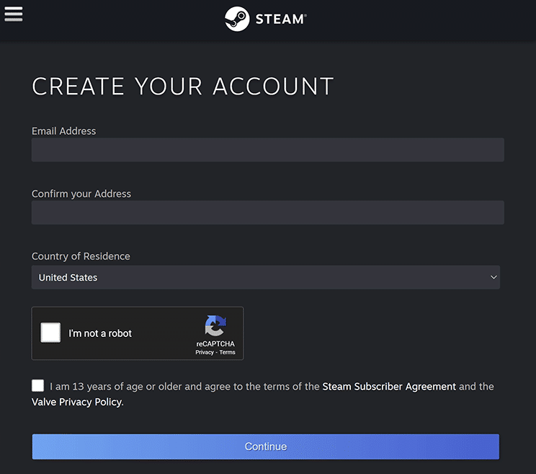Image resolution: width=536 pixels, height=474 pixels.
Task: Click the chevron arrow on the country selector
Action: click(x=493, y=277)
